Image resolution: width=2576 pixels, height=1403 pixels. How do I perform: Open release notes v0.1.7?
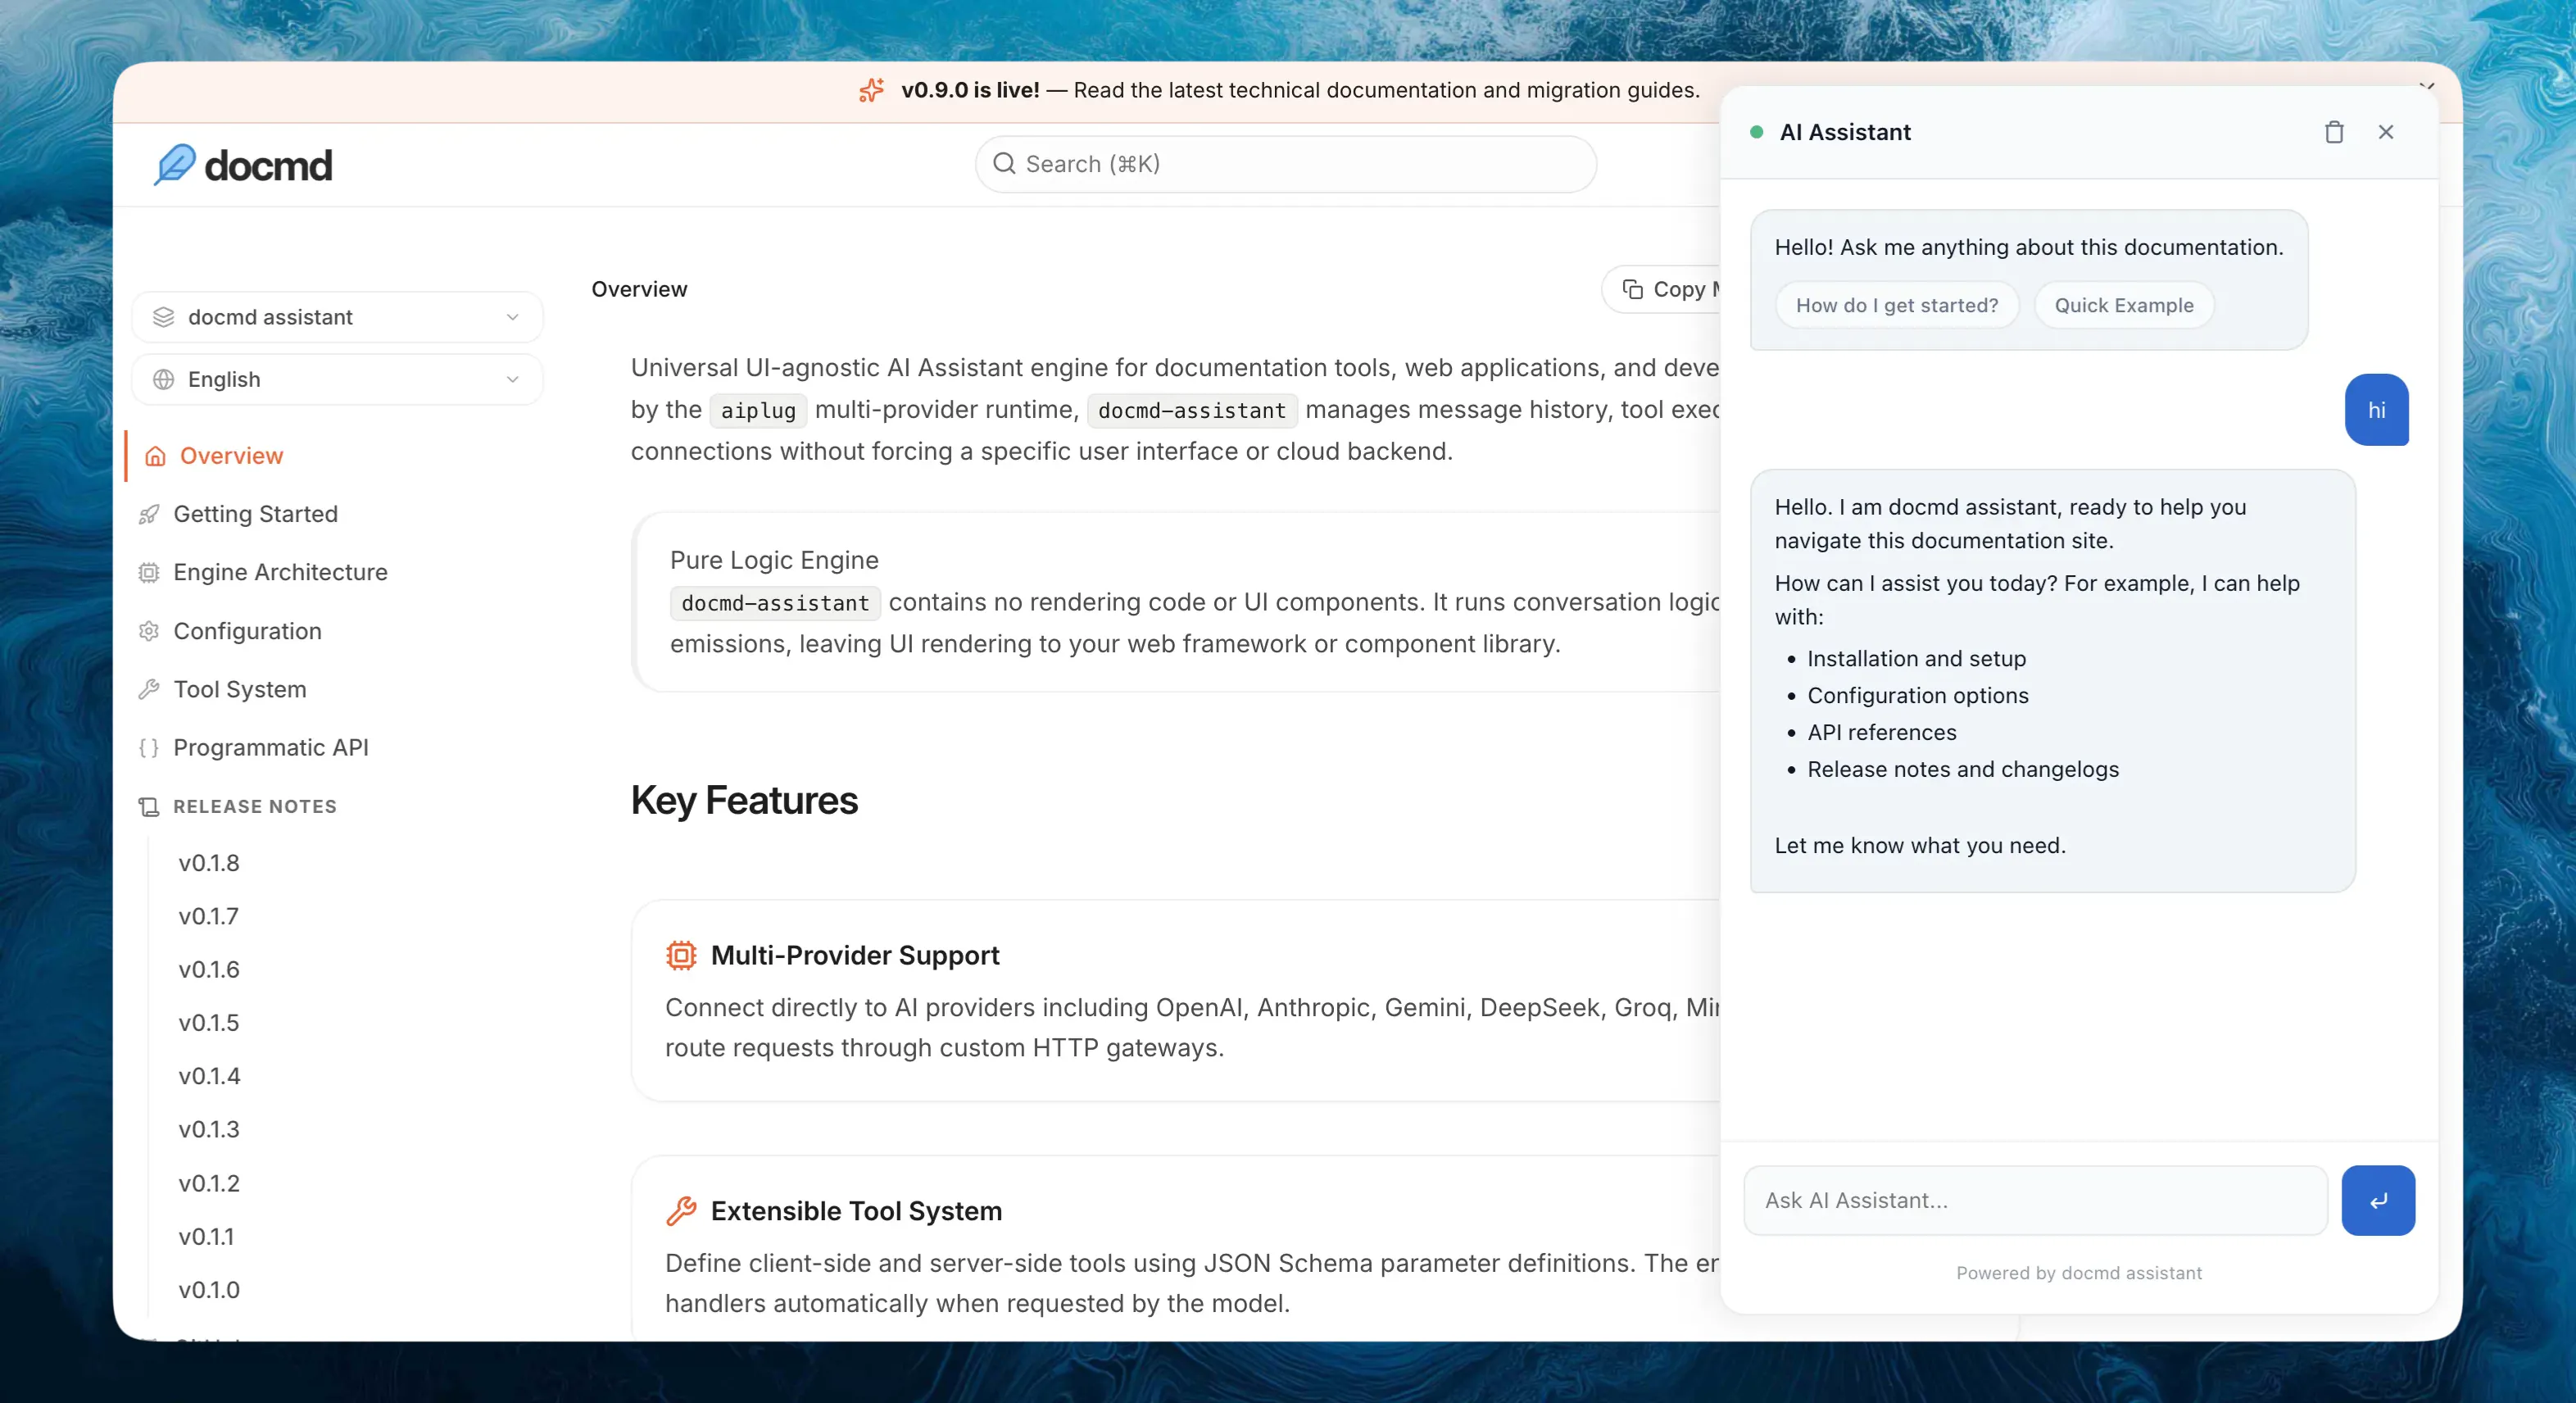tap(209, 916)
